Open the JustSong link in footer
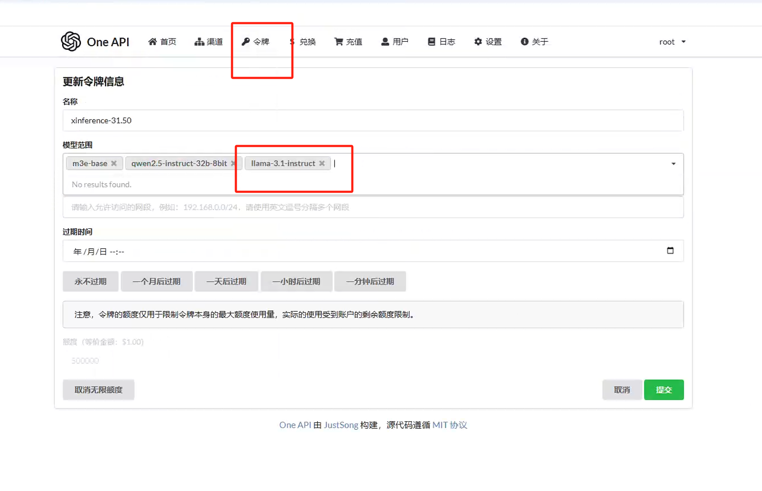 tap(341, 425)
